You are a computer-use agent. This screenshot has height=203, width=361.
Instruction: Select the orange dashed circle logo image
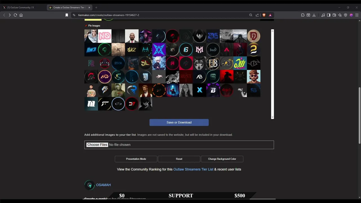click(x=159, y=90)
